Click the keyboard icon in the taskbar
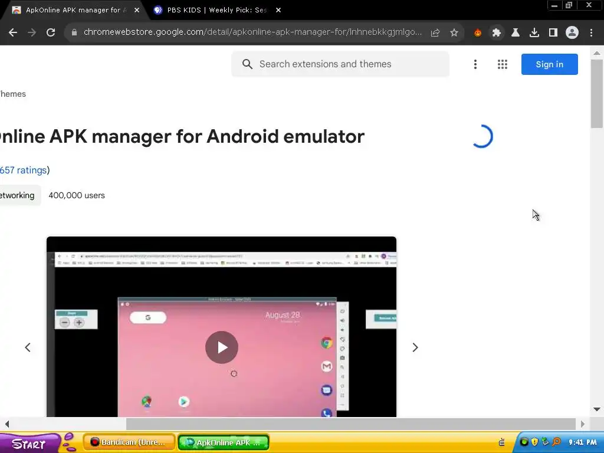Image resolution: width=604 pixels, height=453 pixels. [501, 442]
